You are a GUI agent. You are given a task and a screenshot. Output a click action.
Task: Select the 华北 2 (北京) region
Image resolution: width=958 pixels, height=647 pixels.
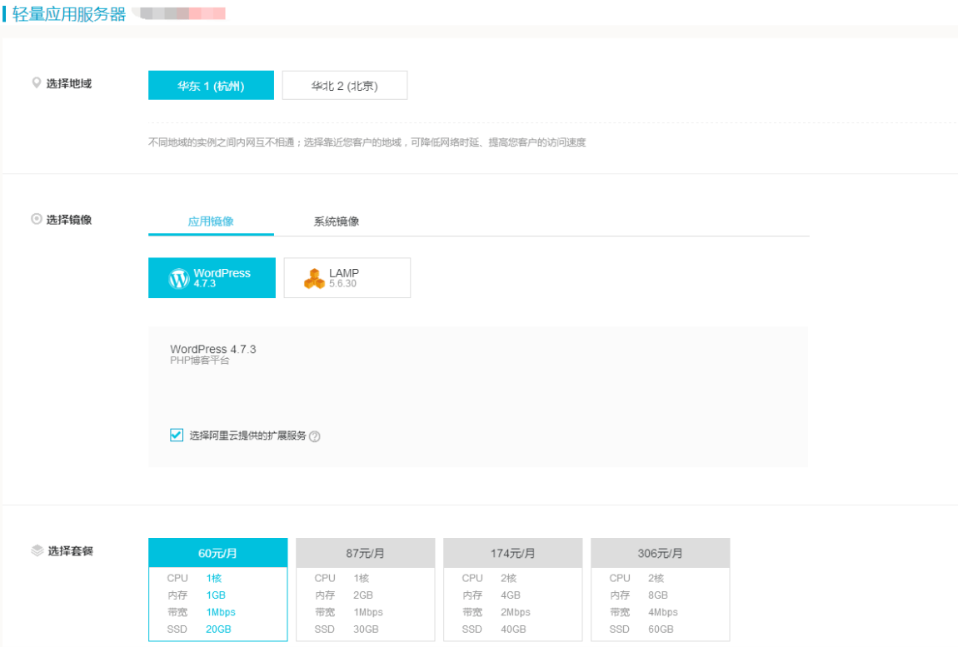[345, 85]
